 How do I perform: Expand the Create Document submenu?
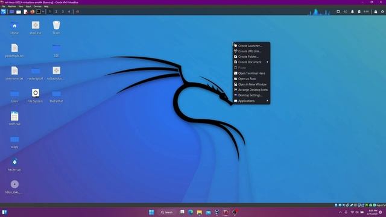coord(252,62)
